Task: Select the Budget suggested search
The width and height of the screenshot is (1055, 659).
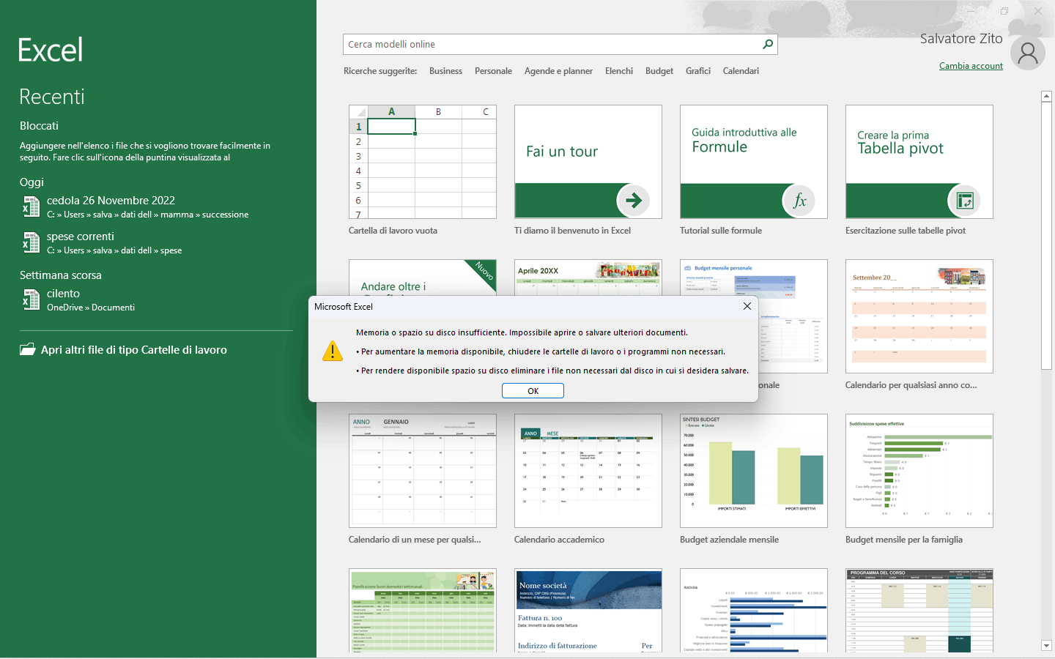Action: click(659, 71)
